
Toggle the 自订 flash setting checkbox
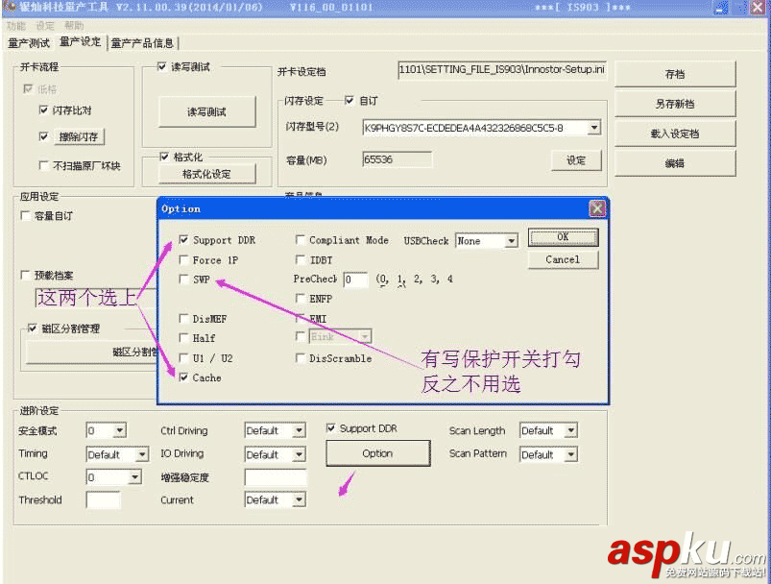[x=349, y=100]
